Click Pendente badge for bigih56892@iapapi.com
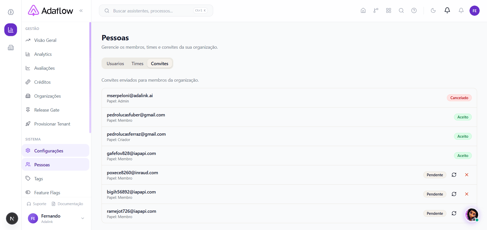 pyautogui.click(x=435, y=194)
